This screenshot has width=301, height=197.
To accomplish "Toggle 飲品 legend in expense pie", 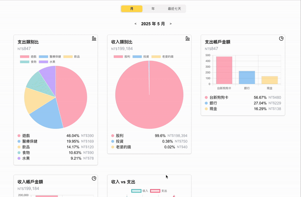I will point(71,57).
